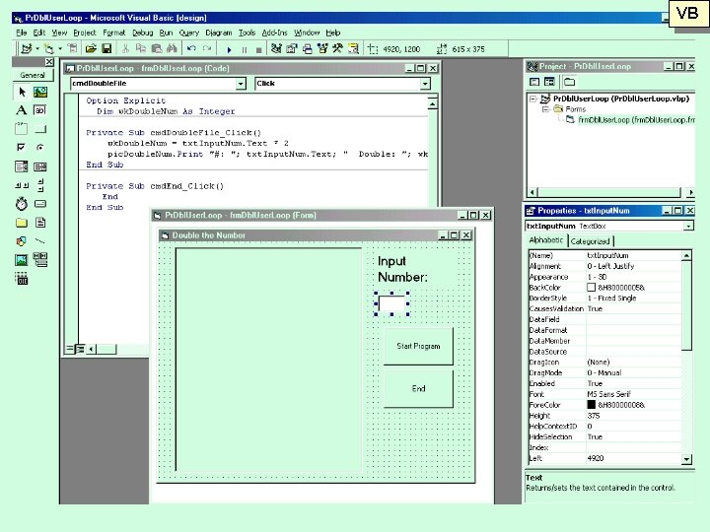Click the Save Project toolbar icon
Screen dimensions: 710x532
106,49
